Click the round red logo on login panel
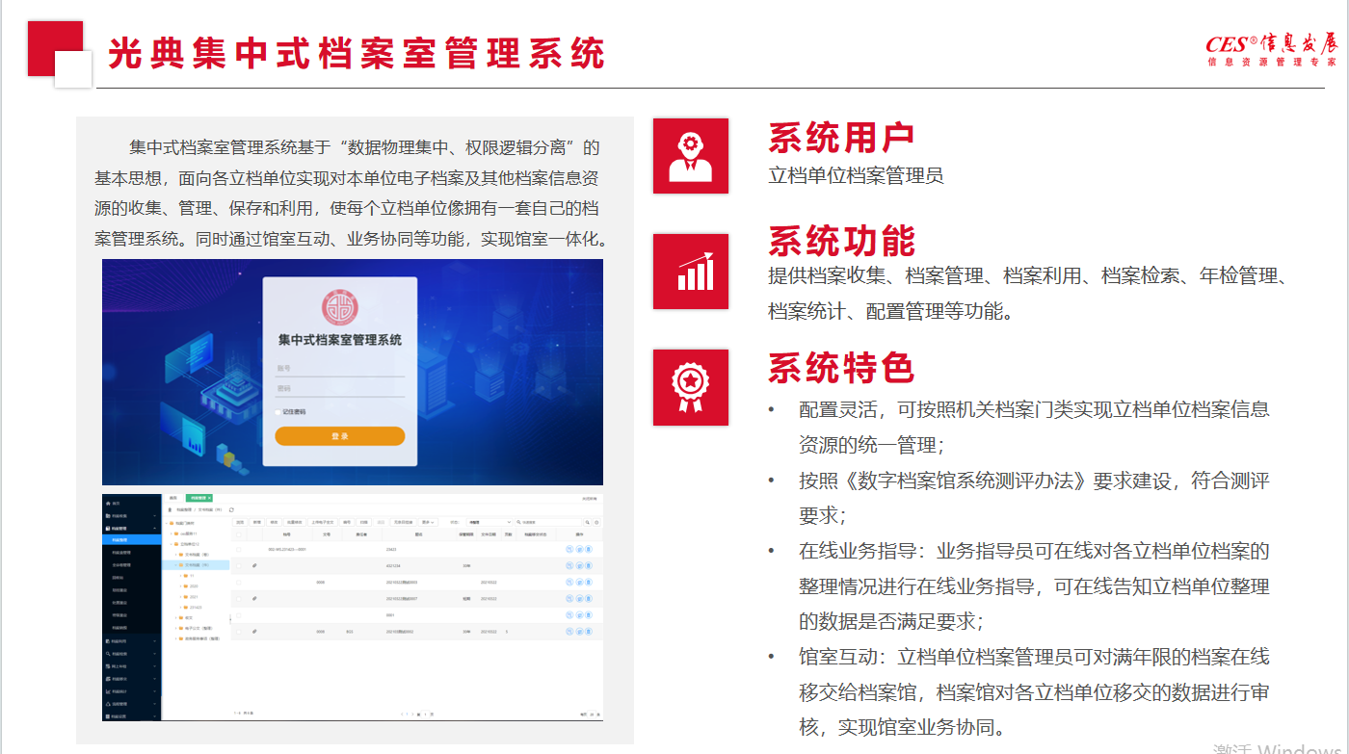This screenshot has width=1349, height=754. [x=339, y=306]
